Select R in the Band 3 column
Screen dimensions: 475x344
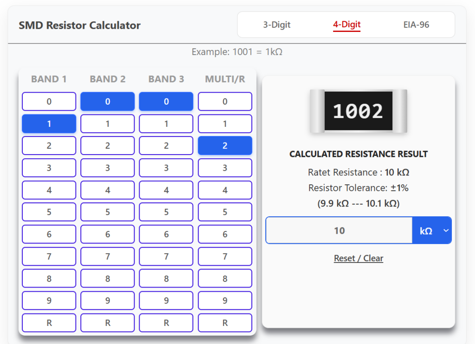click(166, 323)
